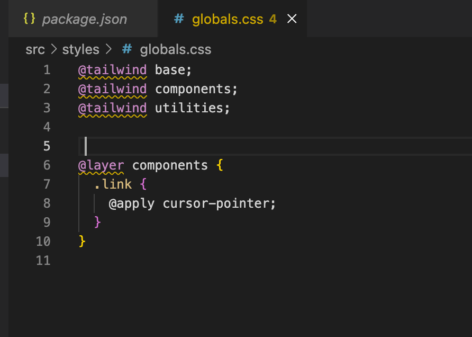The height and width of the screenshot is (337, 472).
Task: Click the empty line 5 in the editor
Action: point(212,146)
